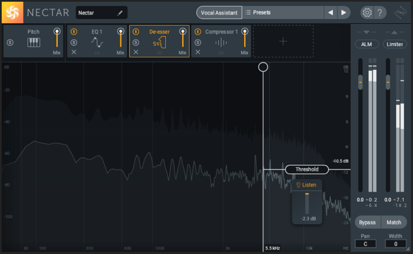Viewport: 413px width, 254px height.
Task: Click the -2.3 dB reduction readout
Action: 309,219
